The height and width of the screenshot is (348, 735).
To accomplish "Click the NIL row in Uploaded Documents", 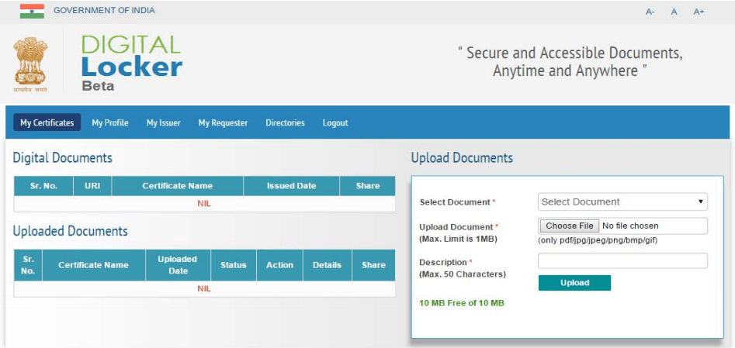I will (x=204, y=288).
